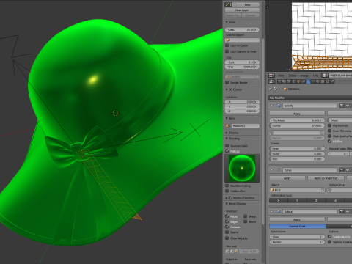The image size is (352, 264).
Task: Apply the Curve modifier
Action: pos(287,178)
